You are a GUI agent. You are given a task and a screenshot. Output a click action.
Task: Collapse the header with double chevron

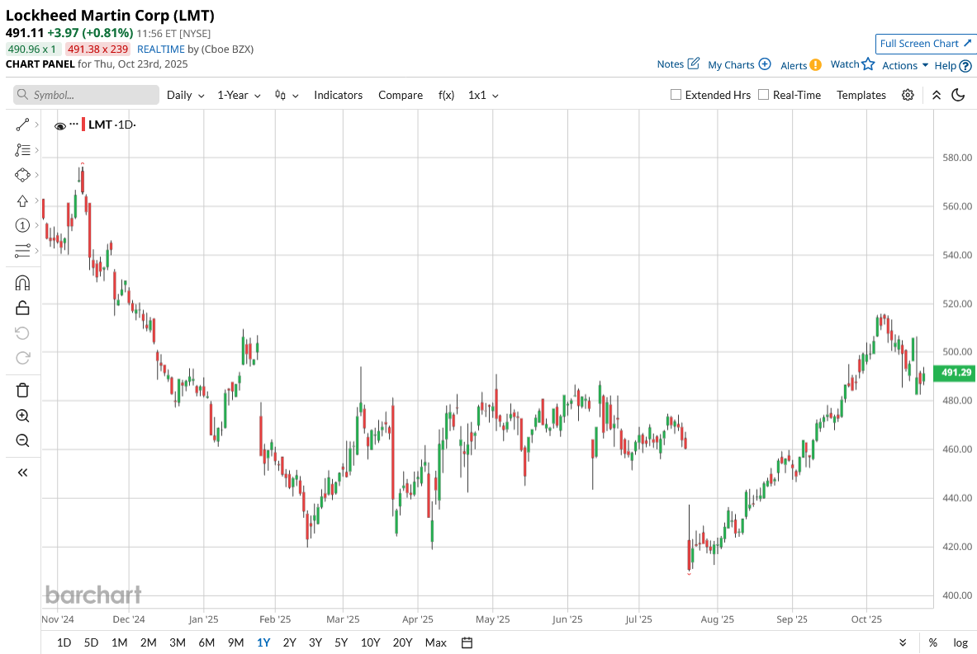pos(937,95)
